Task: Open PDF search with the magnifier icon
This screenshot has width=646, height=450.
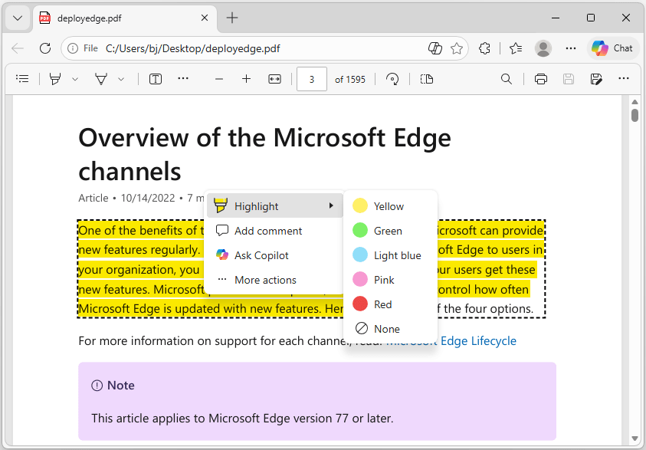Action: tap(507, 79)
